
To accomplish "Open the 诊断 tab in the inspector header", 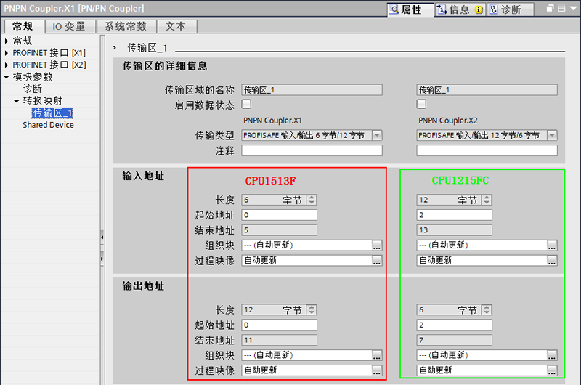I will 511,9.
